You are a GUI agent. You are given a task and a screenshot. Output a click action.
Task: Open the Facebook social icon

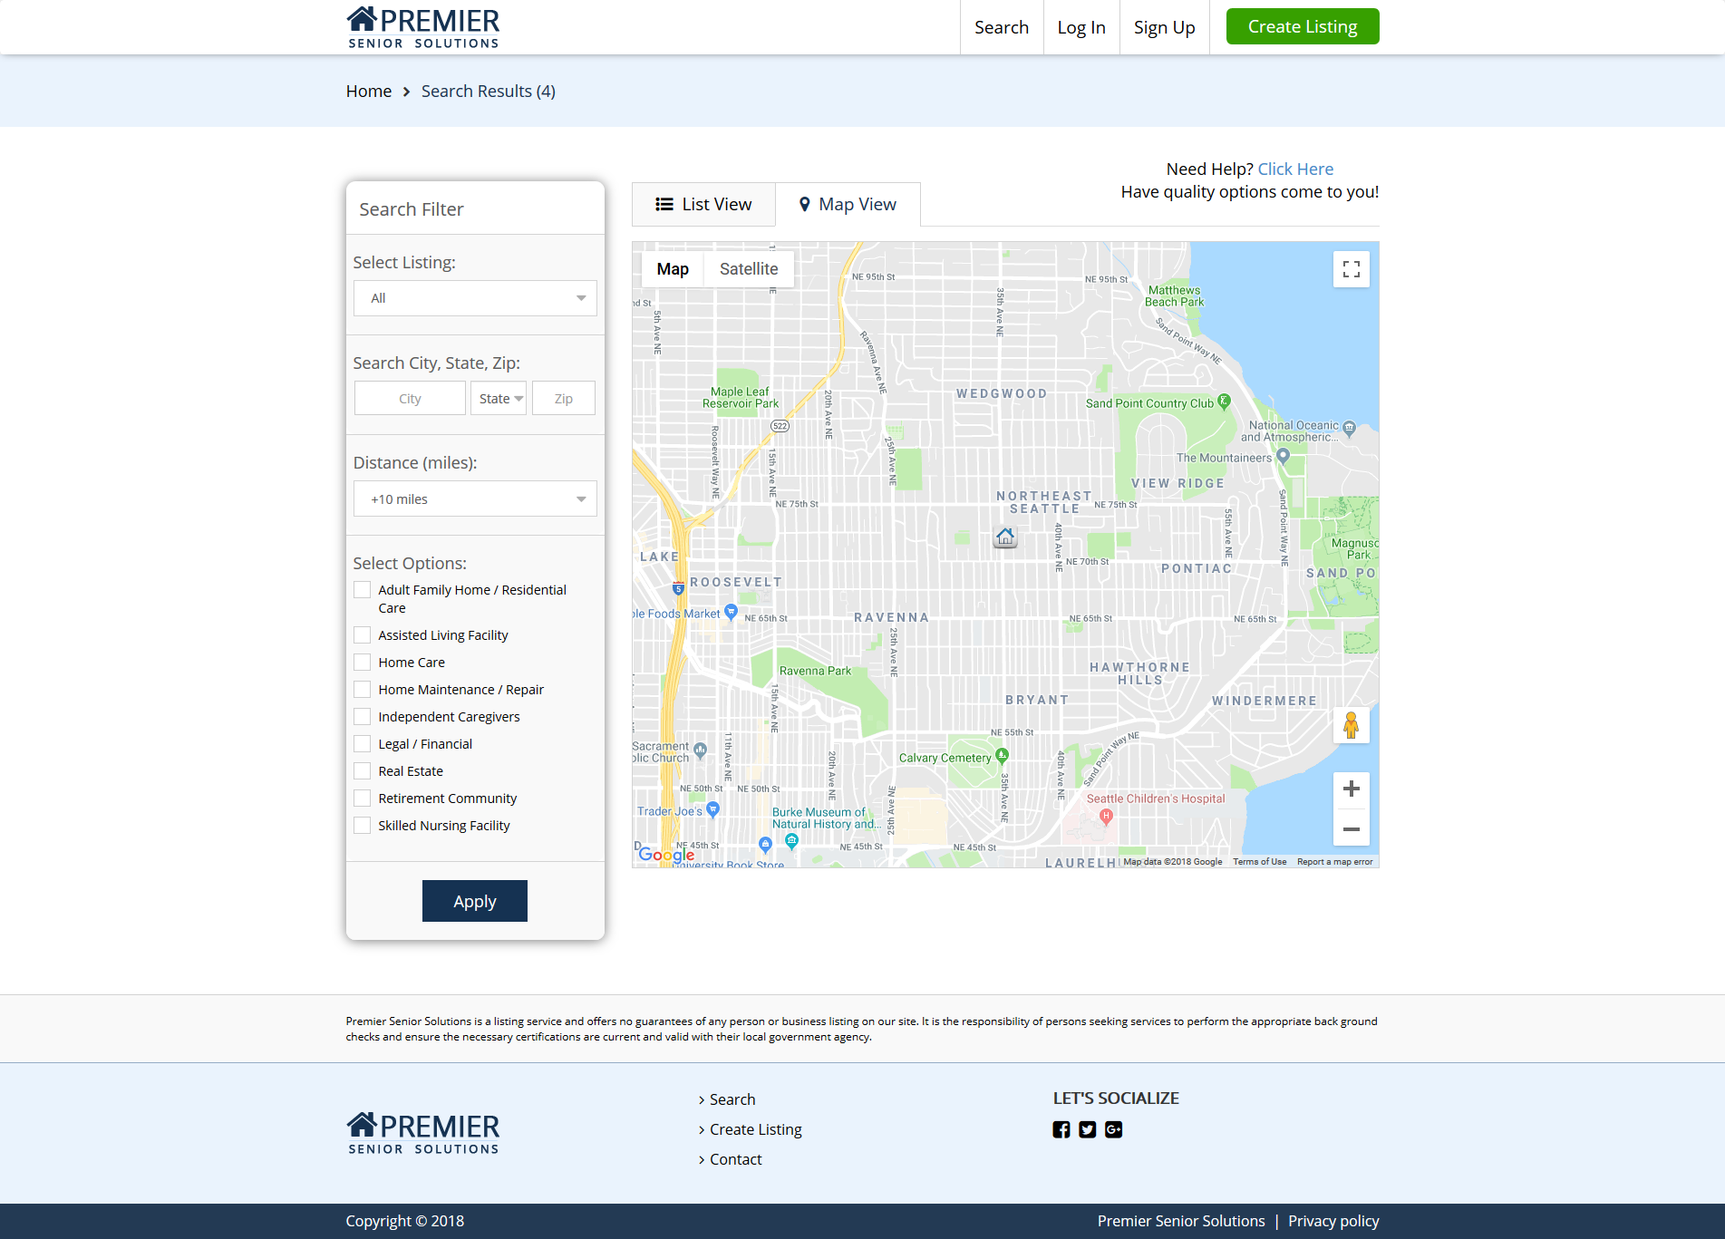pos(1061,1129)
